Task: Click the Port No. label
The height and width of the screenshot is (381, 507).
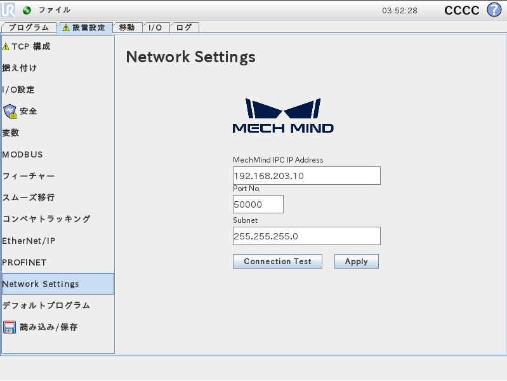Action: [247, 189]
